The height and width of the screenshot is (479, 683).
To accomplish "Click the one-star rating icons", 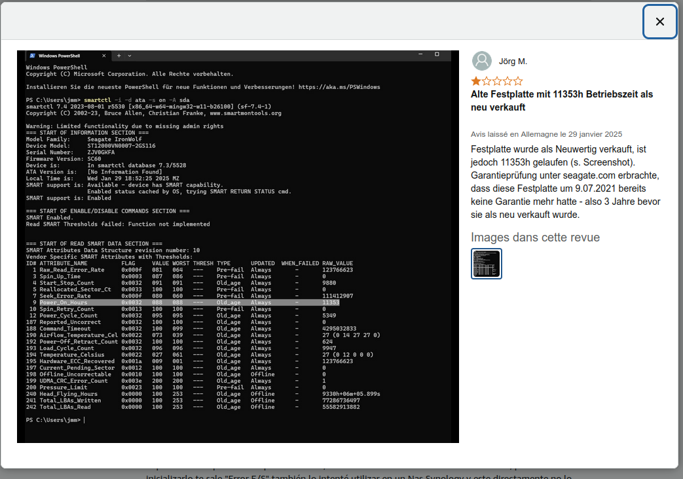I will coord(497,81).
